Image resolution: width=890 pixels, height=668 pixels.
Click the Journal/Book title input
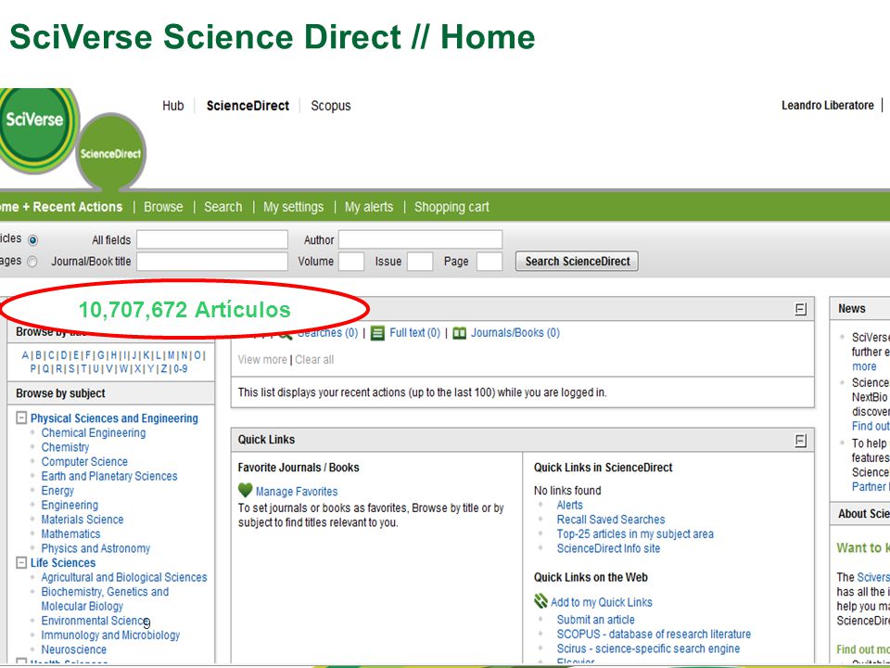(x=212, y=262)
